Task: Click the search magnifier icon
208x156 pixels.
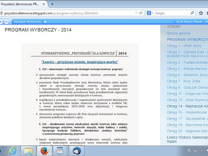Action: [x=192, y=13]
